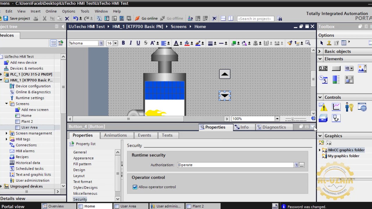Toggle Allow operator control checkbox

tap(135, 187)
